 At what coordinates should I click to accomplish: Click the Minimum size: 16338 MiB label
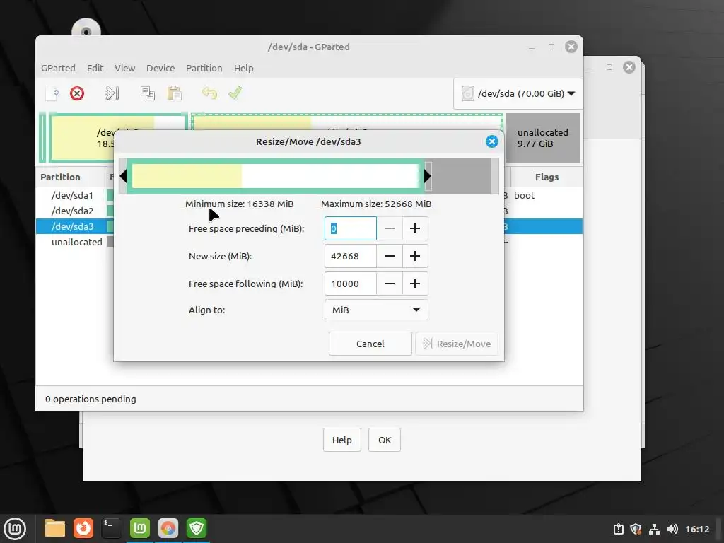coord(239,204)
